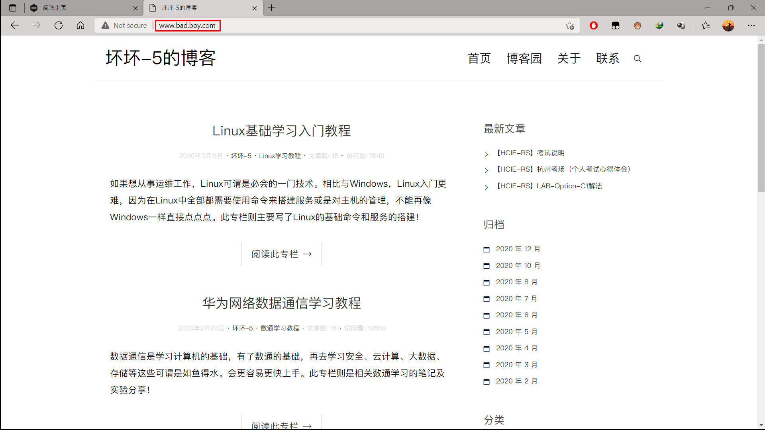The image size is (765, 430).
Task: Expand the 【HCIE-RS】考试说明 article chevron
Action: (x=486, y=154)
